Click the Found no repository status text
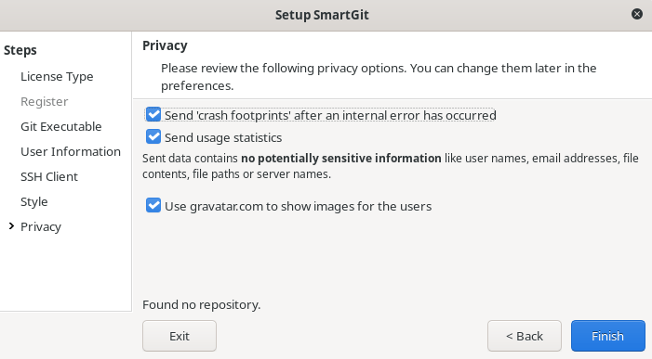The width and height of the screenshot is (652, 359). [201, 304]
